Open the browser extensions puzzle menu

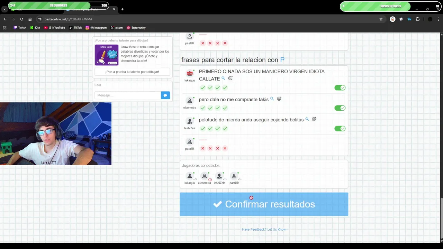click(x=418, y=19)
